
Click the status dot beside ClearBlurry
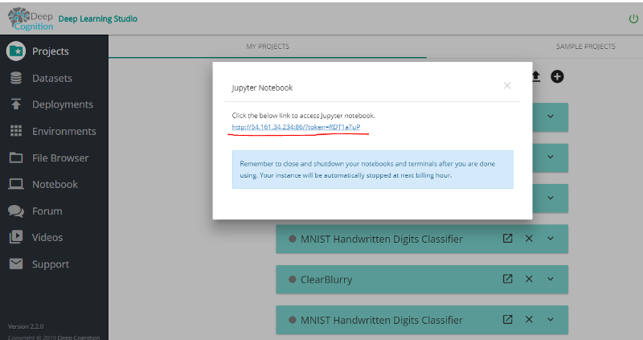pyautogui.click(x=293, y=279)
